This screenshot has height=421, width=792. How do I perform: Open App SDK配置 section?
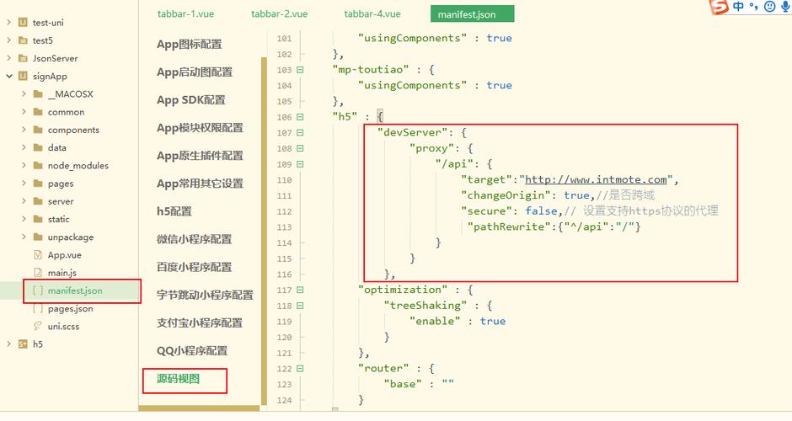[x=191, y=100]
